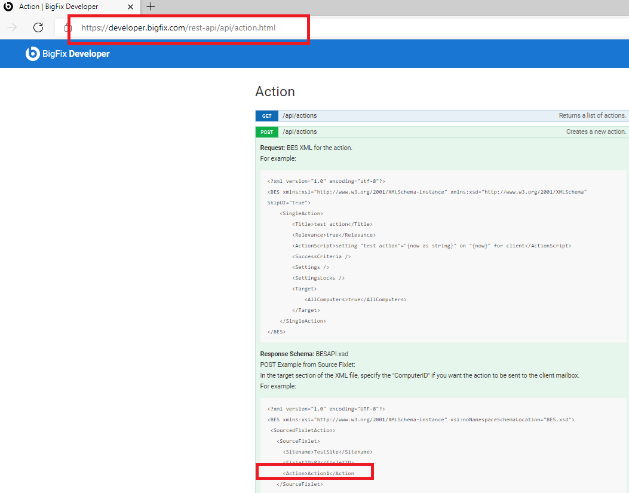Open a new browser tab
The height and width of the screenshot is (493, 629).
click(151, 7)
